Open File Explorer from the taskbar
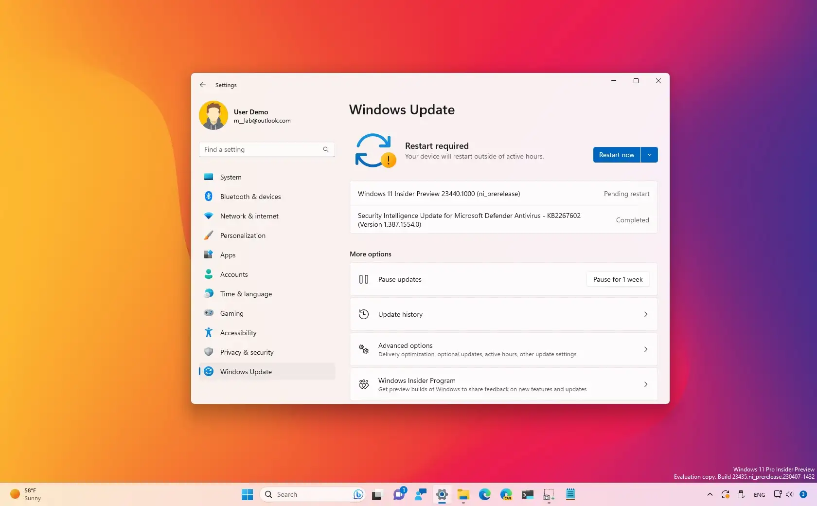 463,494
